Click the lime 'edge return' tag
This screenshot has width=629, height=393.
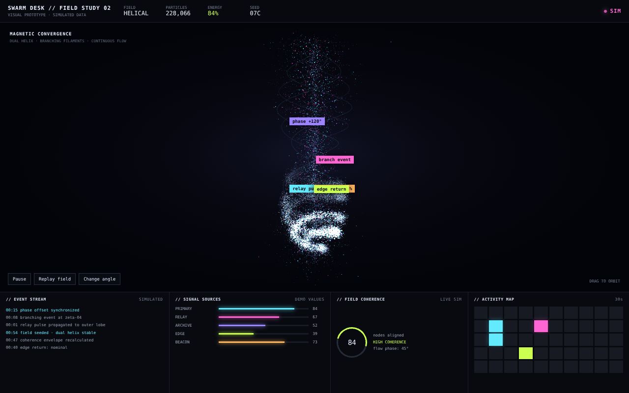(331, 189)
